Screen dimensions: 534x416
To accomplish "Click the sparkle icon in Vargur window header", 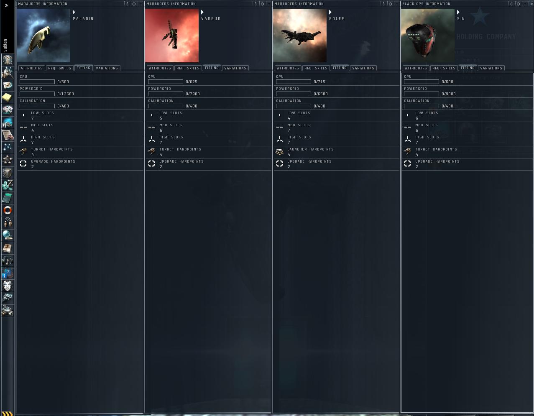I will pos(256,4).
